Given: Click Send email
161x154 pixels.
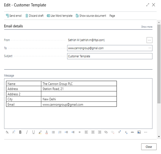Looking at the screenshot, I should click(14, 16).
